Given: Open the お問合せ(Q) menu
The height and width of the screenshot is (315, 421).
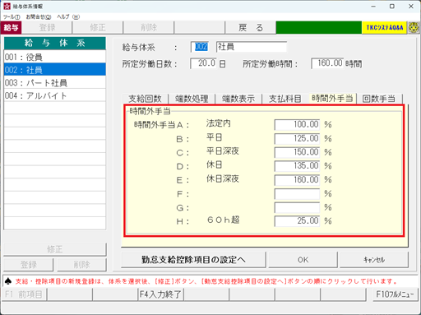Looking at the screenshot, I should [39, 17].
